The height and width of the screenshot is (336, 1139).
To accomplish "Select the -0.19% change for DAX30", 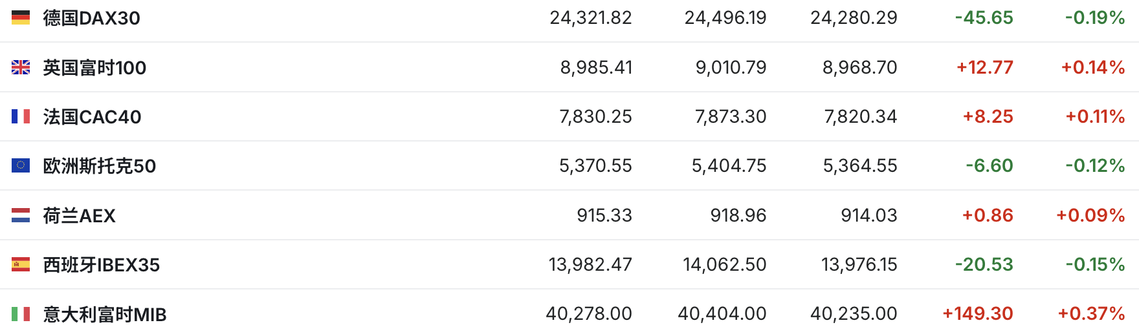I will (x=1095, y=17).
